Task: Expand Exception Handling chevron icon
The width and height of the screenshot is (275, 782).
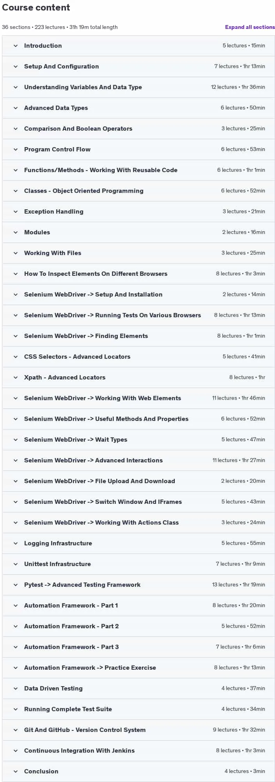Action: [16, 212]
